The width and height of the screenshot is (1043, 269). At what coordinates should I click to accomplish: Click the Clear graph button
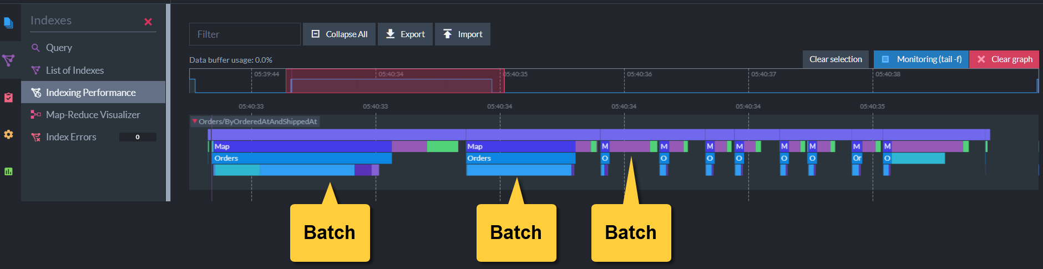[x=1004, y=59]
